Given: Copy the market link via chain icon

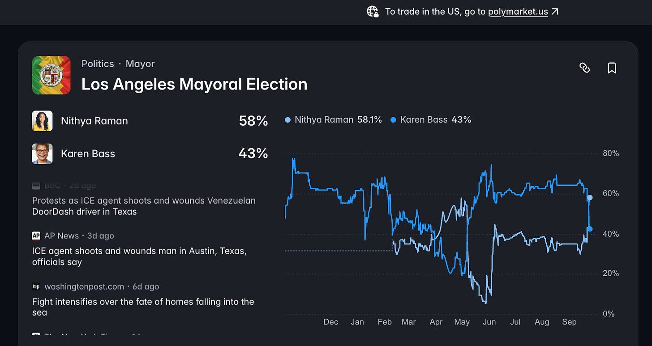Looking at the screenshot, I should click(x=584, y=68).
